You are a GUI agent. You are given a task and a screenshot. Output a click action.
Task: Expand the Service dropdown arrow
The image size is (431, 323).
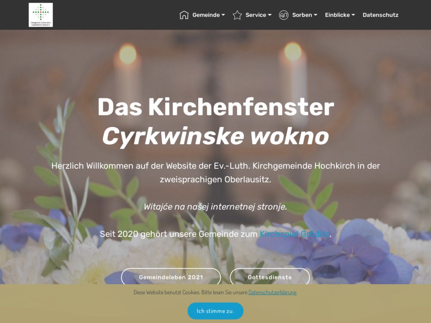[270, 15]
